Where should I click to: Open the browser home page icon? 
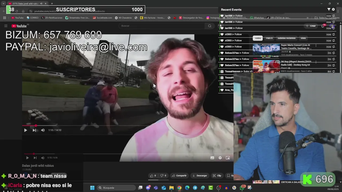tap(23, 11)
